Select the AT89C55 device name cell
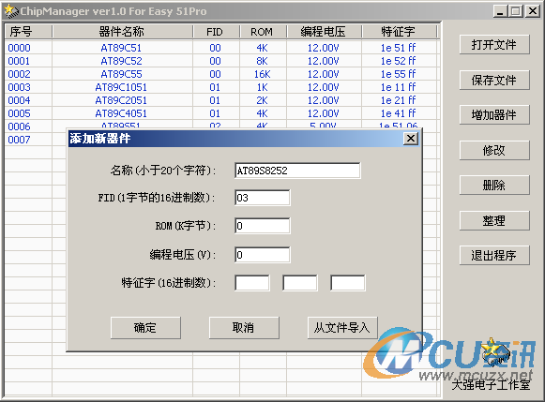 [x=121, y=74]
